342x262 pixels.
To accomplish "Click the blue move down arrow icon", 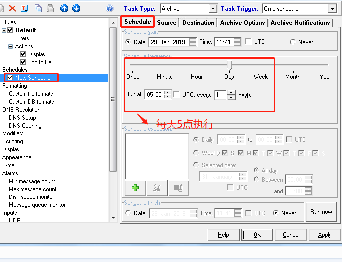I will click(76, 8).
